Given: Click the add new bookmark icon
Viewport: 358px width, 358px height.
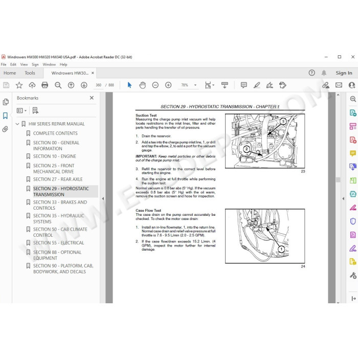Looking at the screenshot, I should pyautogui.click(x=35, y=111).
